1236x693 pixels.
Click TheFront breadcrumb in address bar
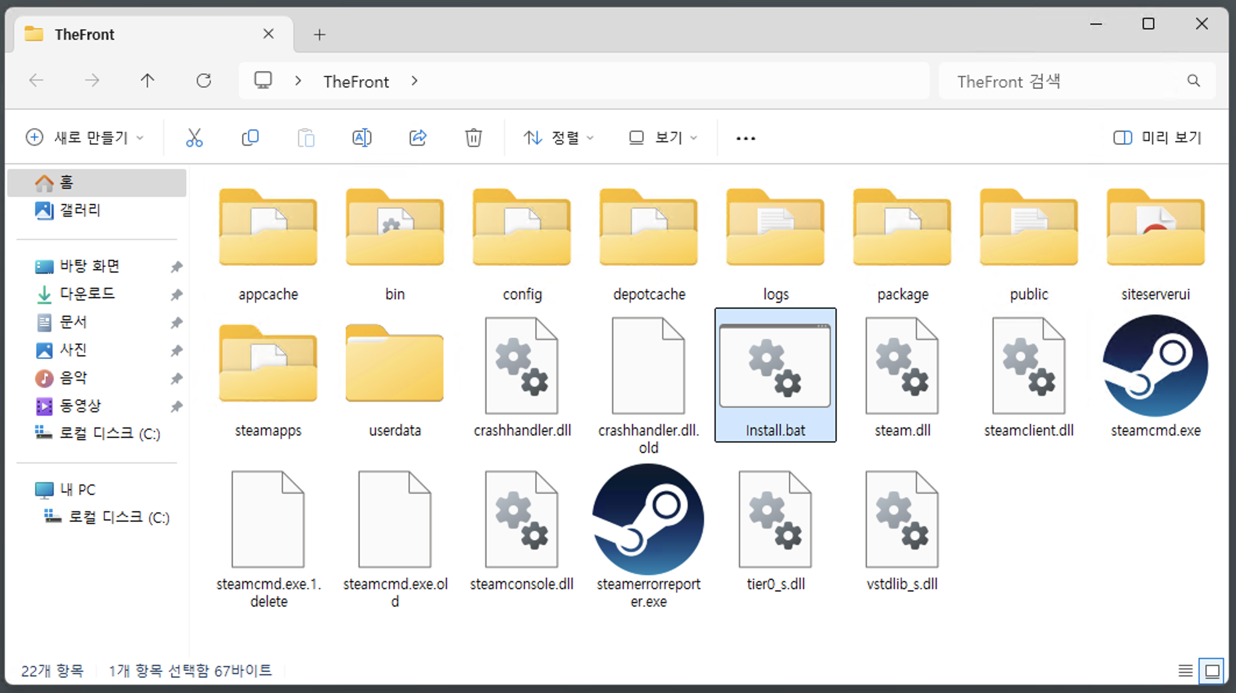click(x=356, y=82)
